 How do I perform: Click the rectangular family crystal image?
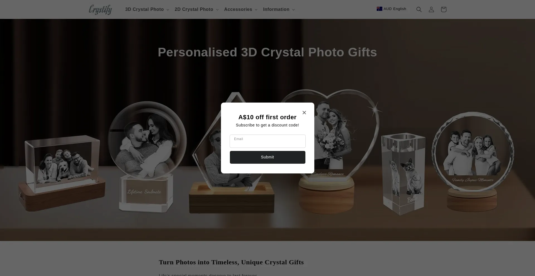[62, 172]
